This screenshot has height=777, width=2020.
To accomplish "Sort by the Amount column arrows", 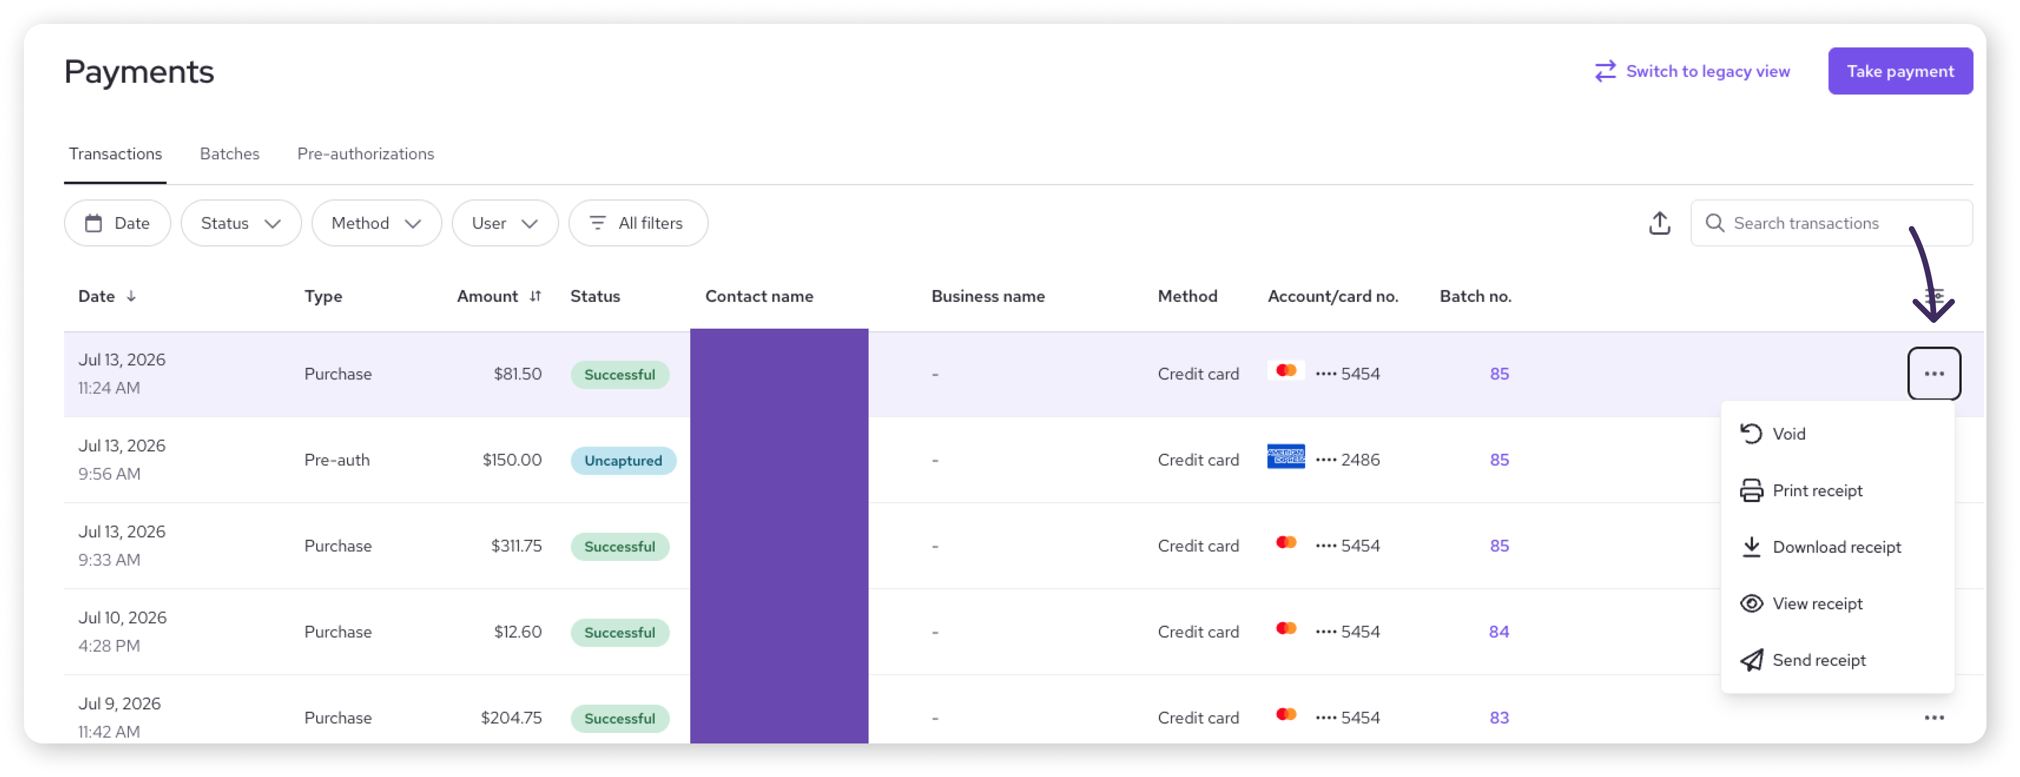I will [535, 296].
